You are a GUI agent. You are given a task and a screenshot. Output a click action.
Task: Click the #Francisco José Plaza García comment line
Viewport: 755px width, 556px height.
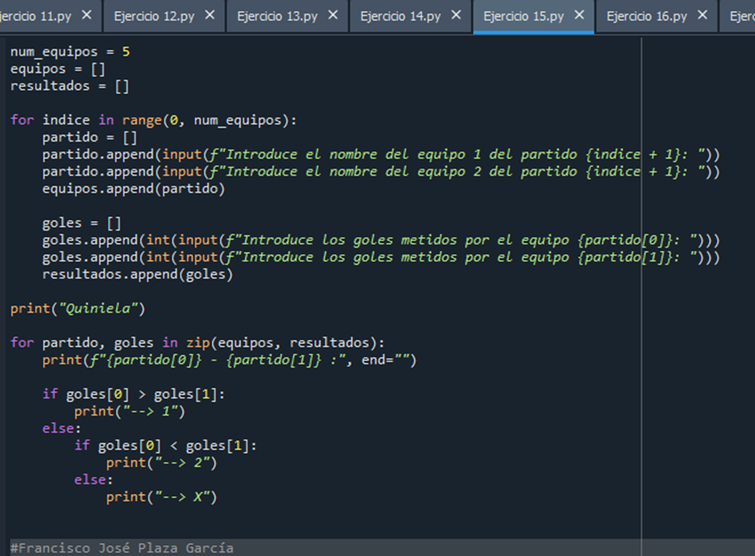coord(122,547)
